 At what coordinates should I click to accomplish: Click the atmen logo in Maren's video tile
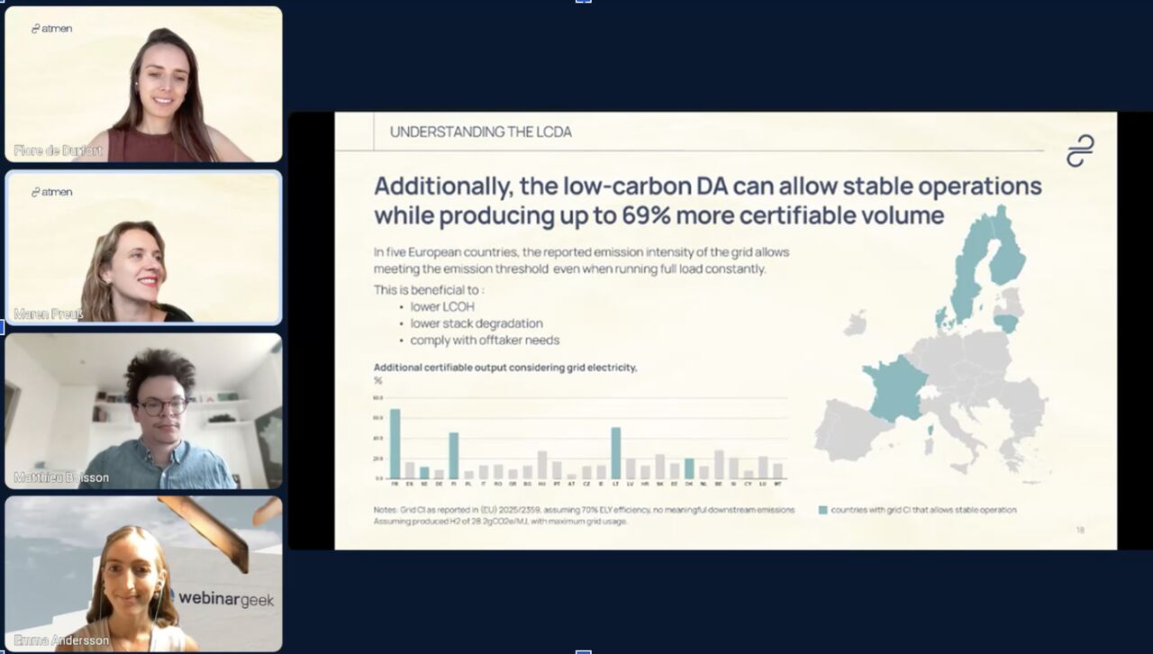[51, 191]
